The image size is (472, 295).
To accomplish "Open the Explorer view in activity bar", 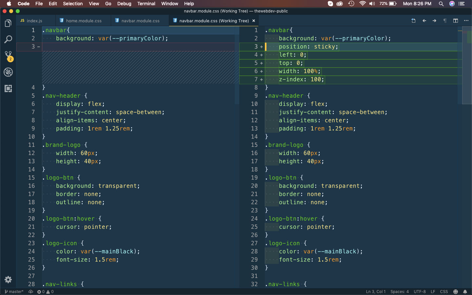I will 8,23.
